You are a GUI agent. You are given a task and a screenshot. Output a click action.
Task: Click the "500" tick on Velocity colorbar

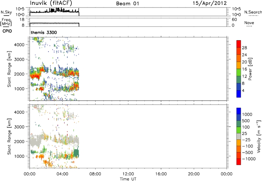coord(246,121)
